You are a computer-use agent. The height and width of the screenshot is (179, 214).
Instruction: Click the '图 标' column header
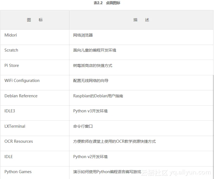(35, 20)
